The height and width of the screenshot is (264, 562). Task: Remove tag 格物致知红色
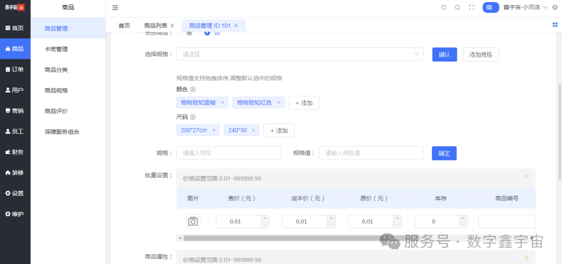[278, 103]
